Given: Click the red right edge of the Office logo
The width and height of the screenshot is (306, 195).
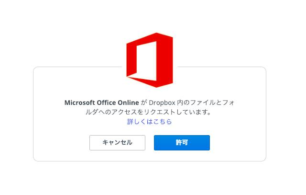Looking at the screenshot, I should click(165, 61).
